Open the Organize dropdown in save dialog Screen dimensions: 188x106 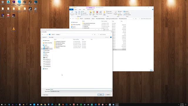click(x=45, y=37)
